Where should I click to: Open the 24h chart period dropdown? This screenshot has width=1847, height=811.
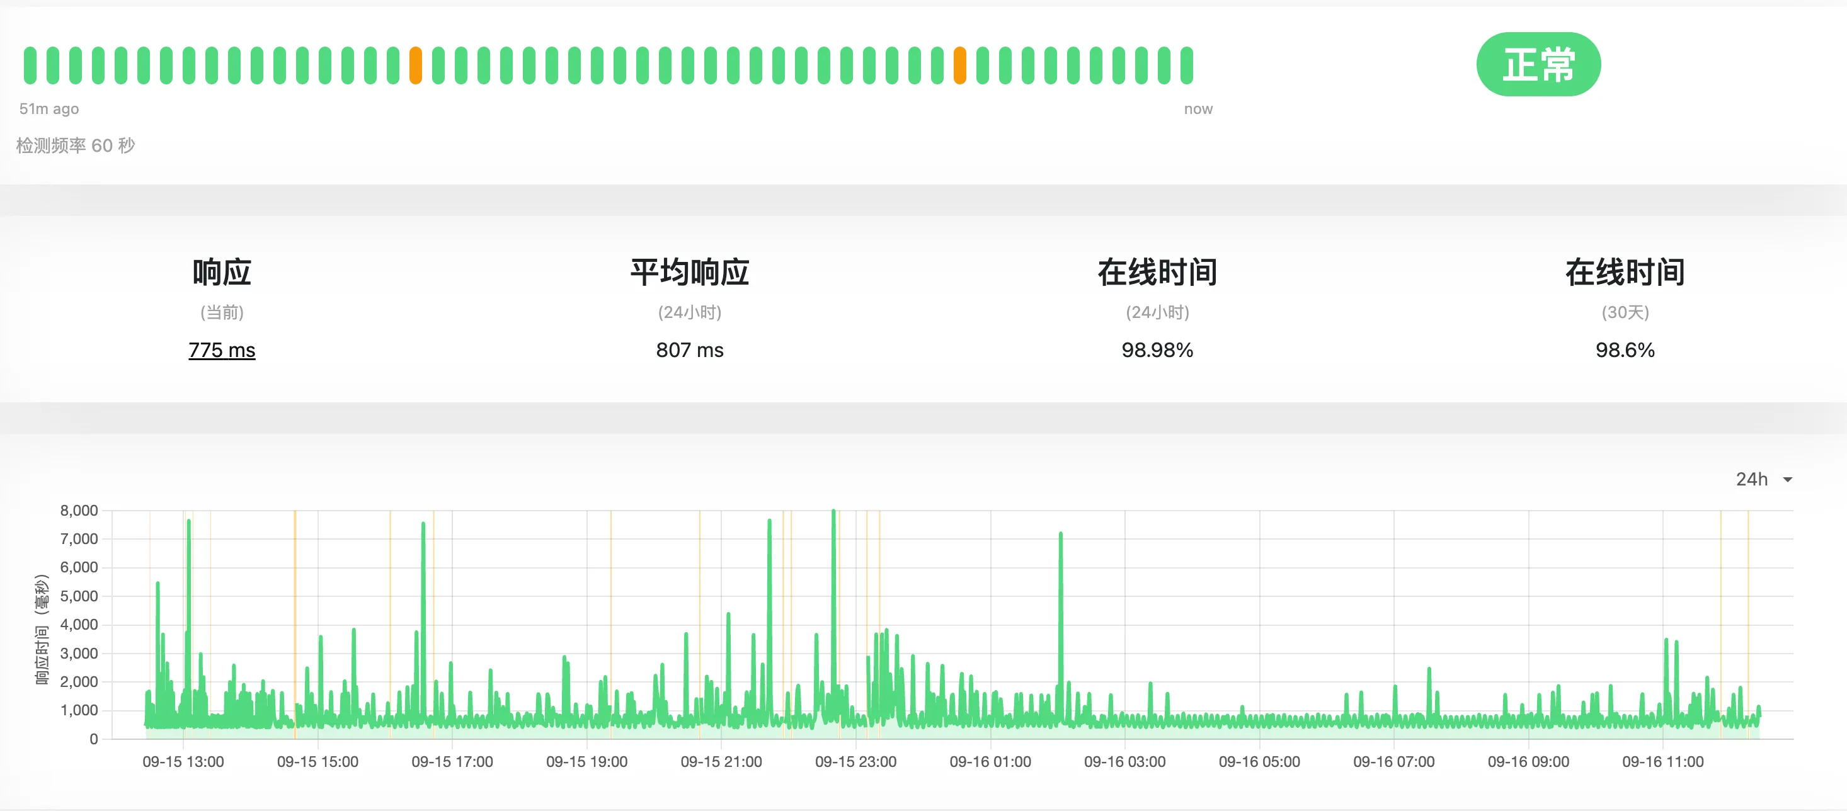[1752, 479]
